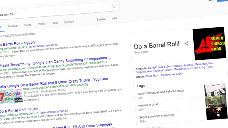228x128 pixels.
Task: Click the 2.180.000 hasil result count text
Action: click(17, 35)
